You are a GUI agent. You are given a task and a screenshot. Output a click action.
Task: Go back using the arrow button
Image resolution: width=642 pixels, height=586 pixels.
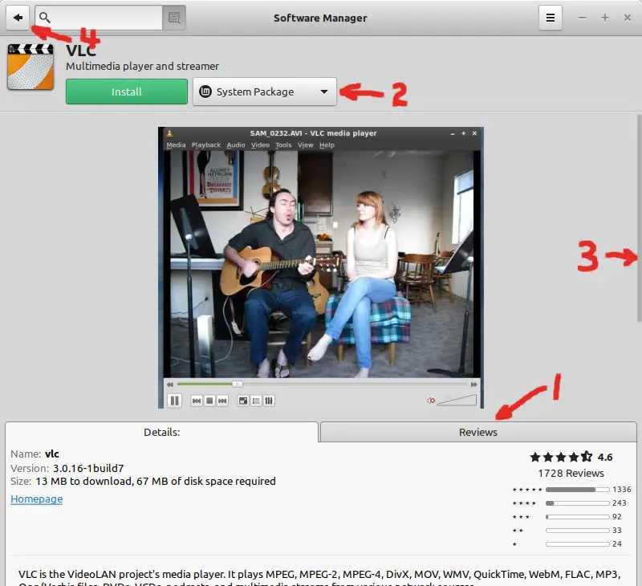18,18
